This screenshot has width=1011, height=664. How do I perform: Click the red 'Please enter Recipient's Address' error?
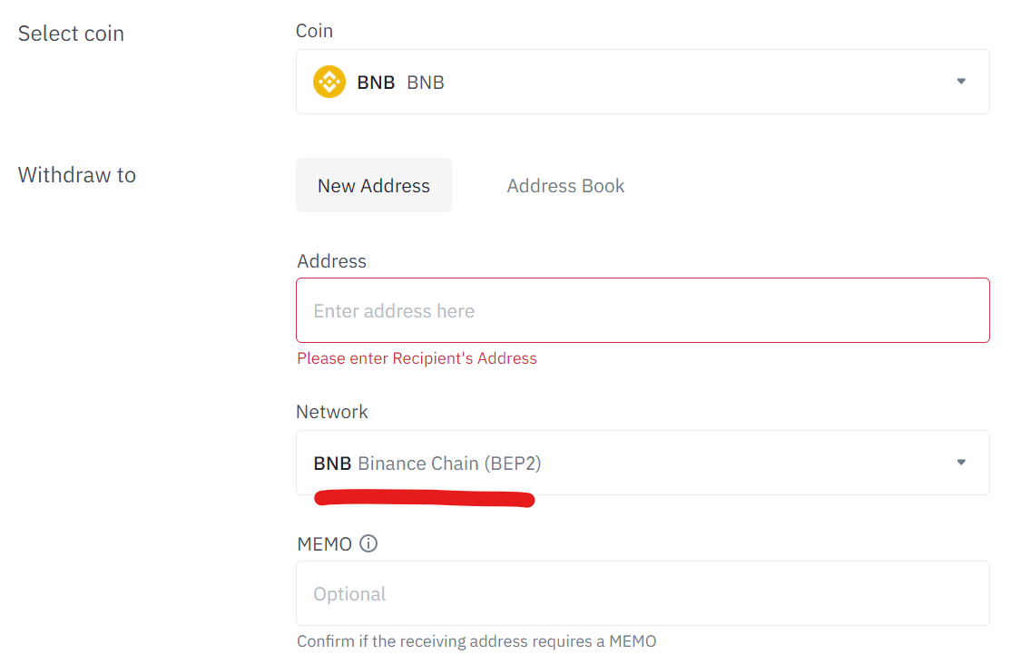417,358
